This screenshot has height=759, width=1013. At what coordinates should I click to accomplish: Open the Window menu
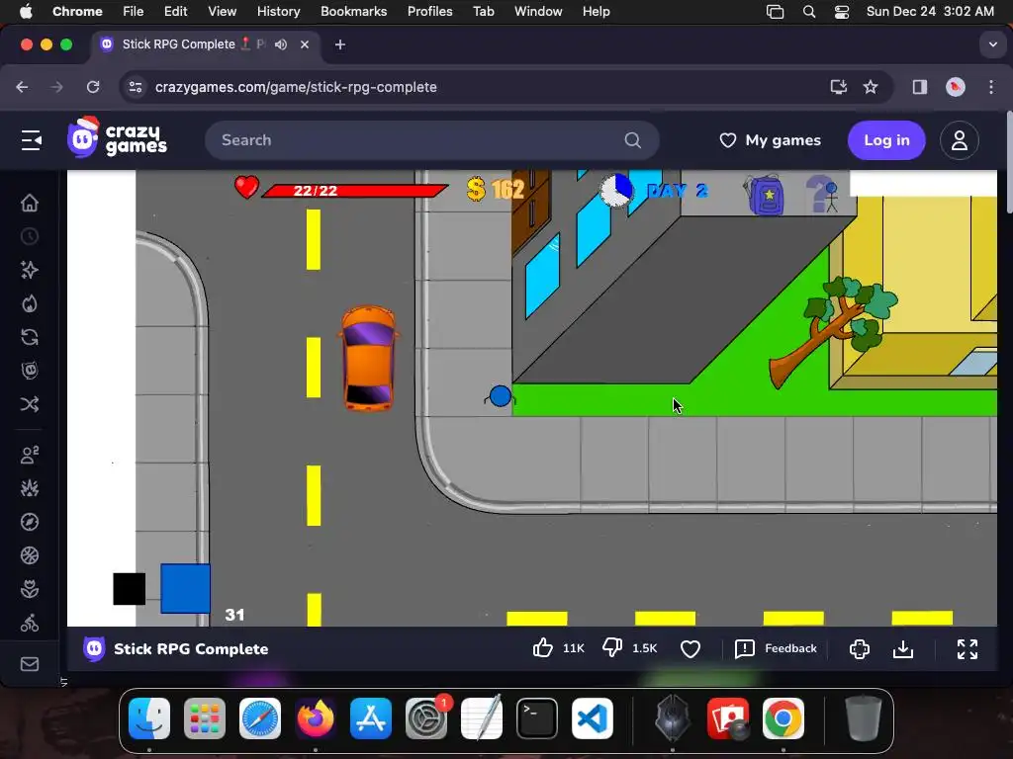[x=538, y=12]
